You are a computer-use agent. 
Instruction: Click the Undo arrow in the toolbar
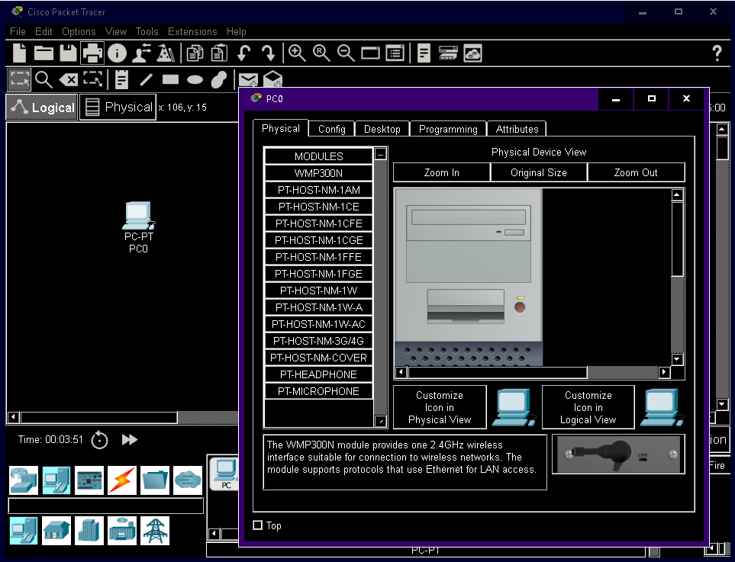pos(243,53)
